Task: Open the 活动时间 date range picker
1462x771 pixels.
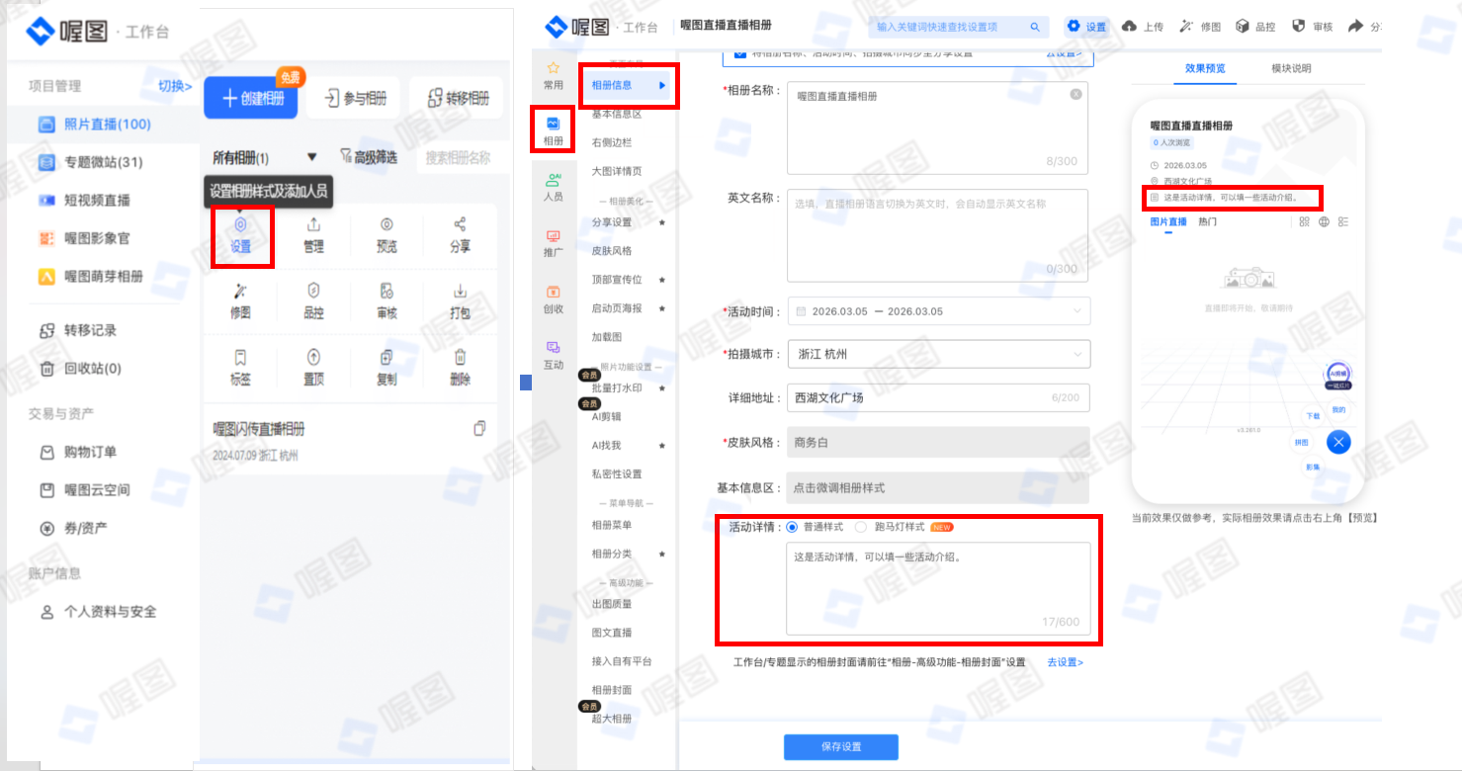Action: 938,311
